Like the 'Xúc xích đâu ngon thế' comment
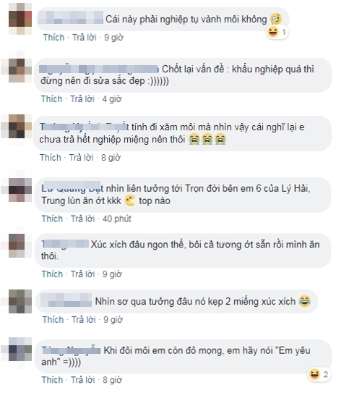Screen dimensions: 357x393 tap(52, 274)
